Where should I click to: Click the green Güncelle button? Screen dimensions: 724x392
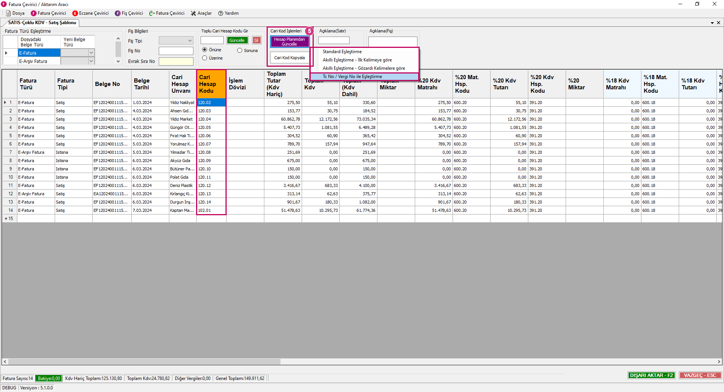(237, 40)
